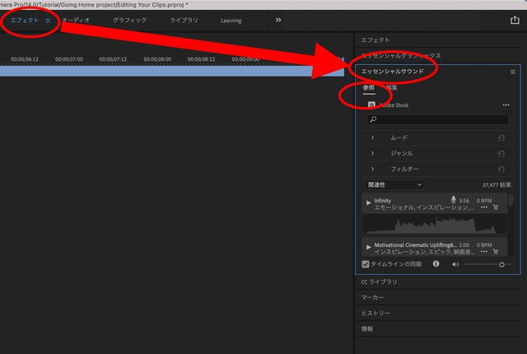
Task: Open the CC ライブラリ panel
Action: point(379,282)
